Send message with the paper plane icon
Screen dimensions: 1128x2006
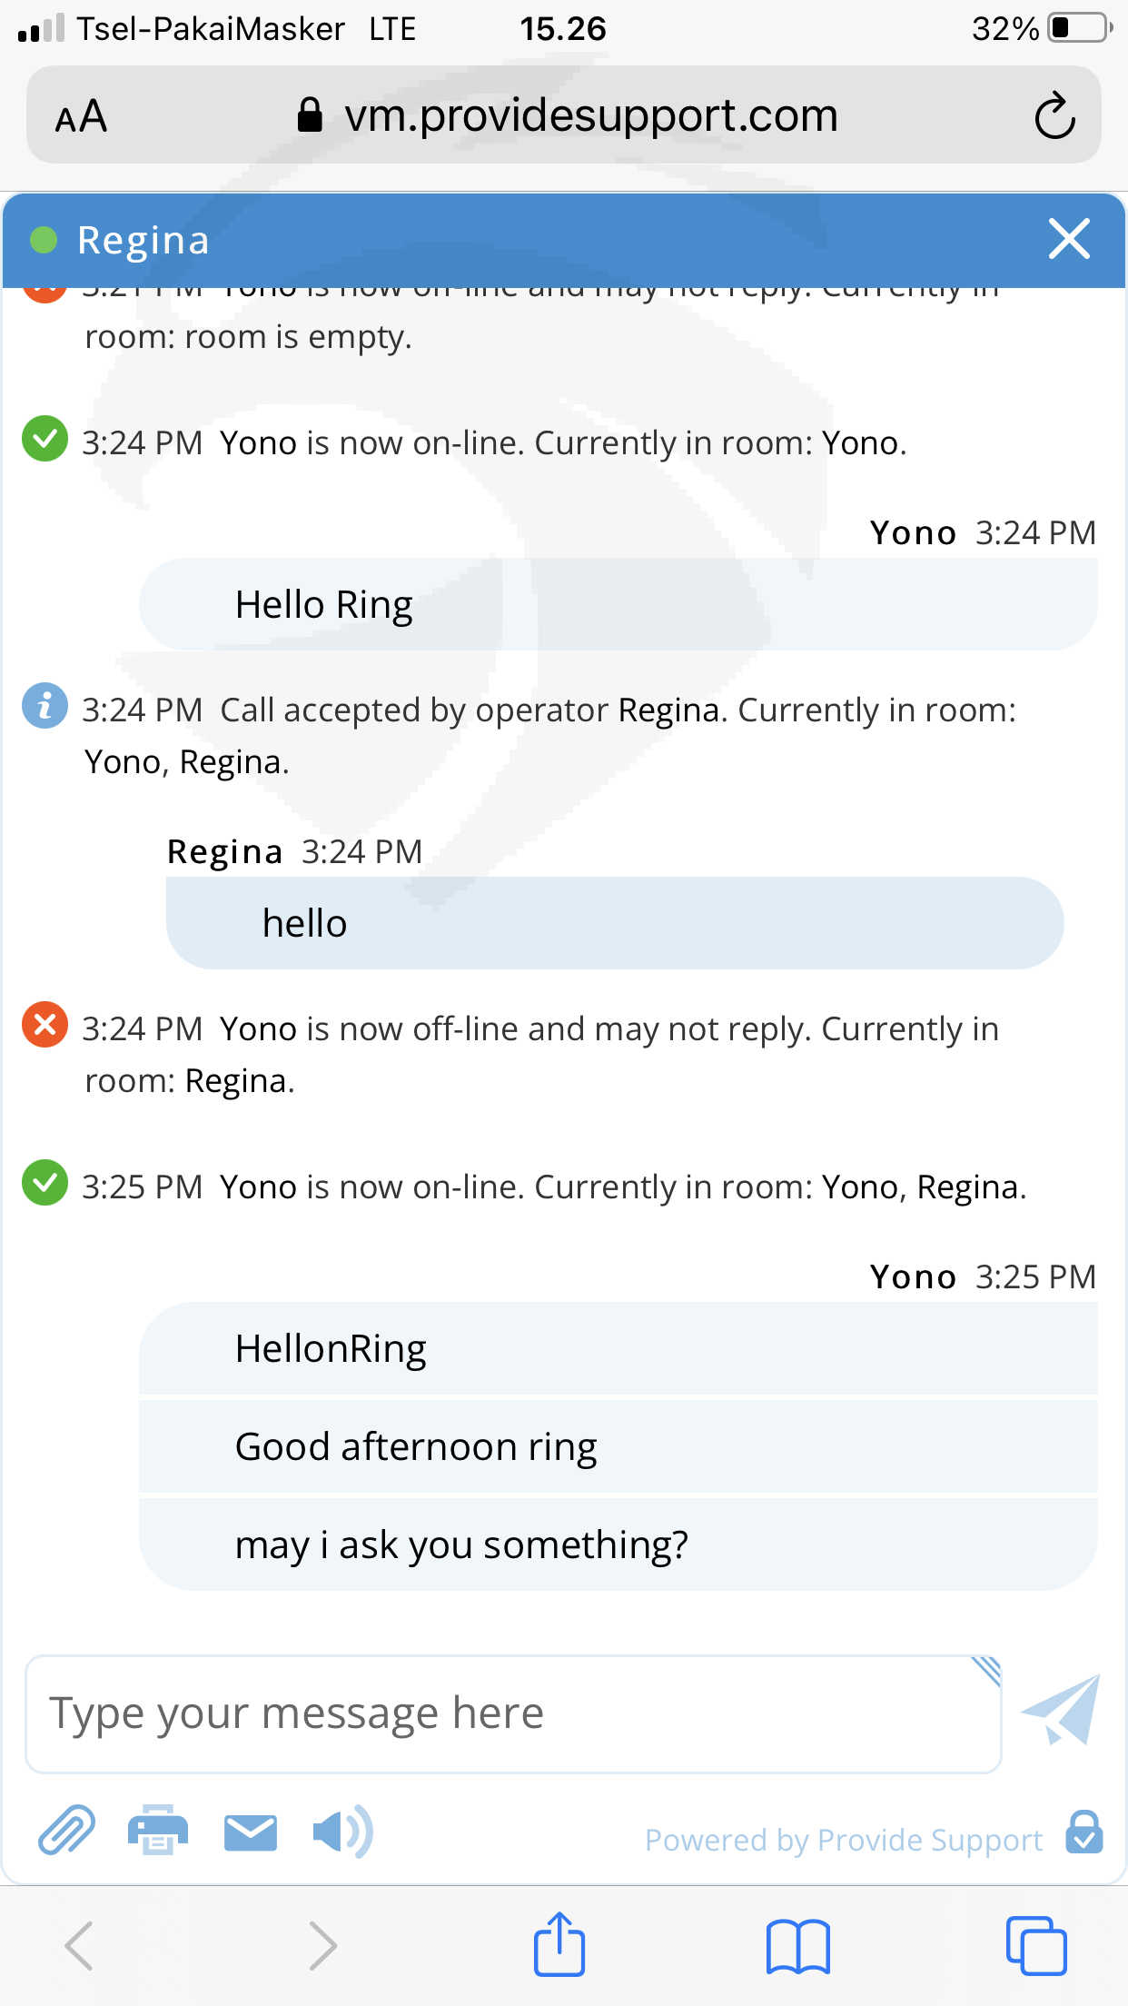coord(1061,1711)
